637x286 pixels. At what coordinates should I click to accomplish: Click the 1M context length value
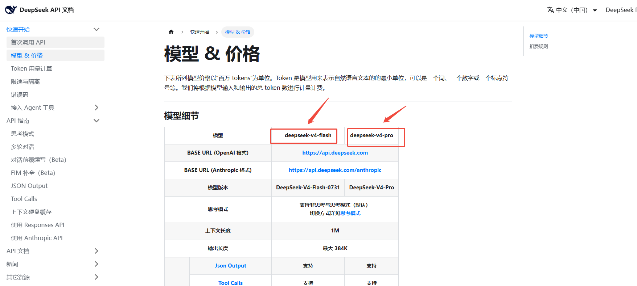(x=335, y=231)
